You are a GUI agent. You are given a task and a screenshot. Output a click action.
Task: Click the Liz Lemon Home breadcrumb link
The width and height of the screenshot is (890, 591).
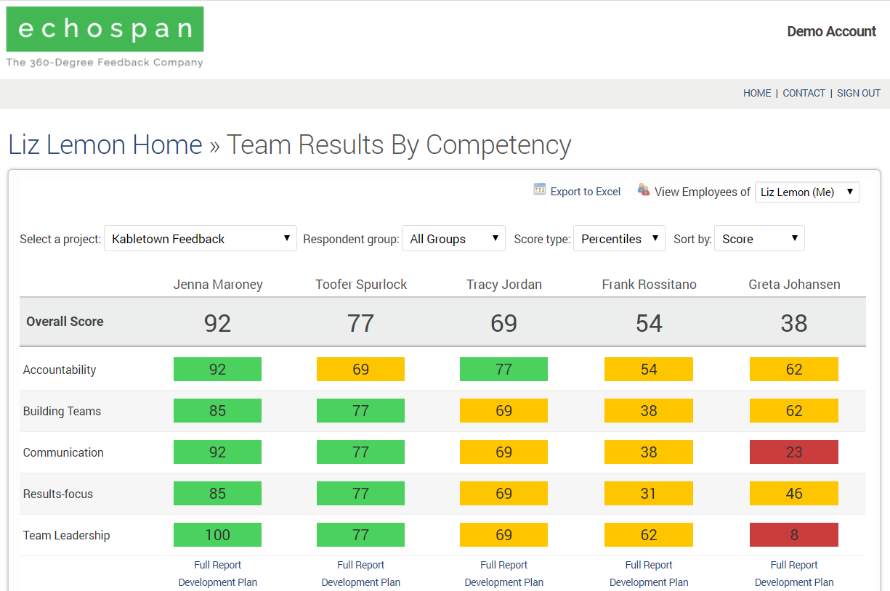105,144
